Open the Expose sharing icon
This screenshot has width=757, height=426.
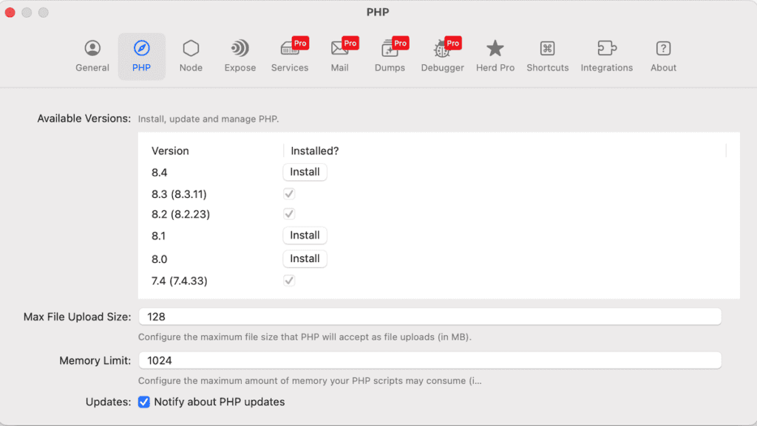(x=240, y=49)
